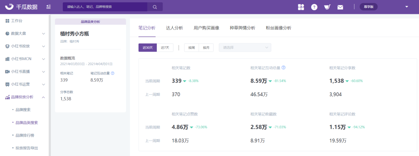This screenshot has width=419, height=156.
Task: Go to 品牌搜索 submenu item
Action: coord(24,110)
